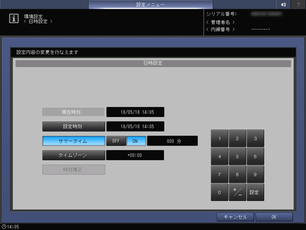Click the シリアル番号 label
This screenshot has width=306, height=230.
(x=221, y=14)
